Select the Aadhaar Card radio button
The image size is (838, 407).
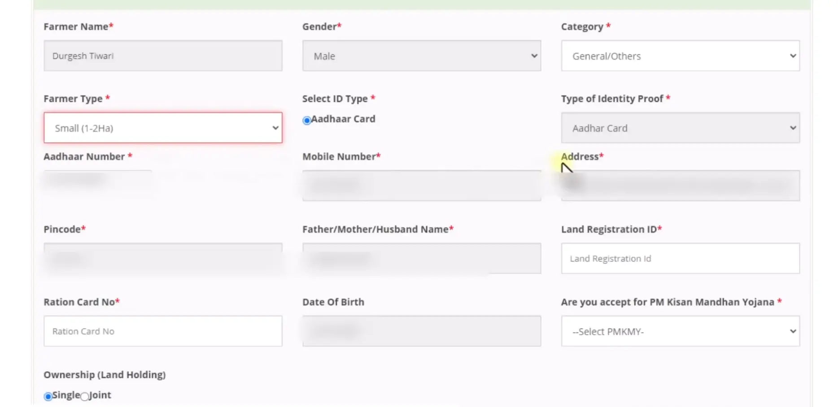[307, 120]
